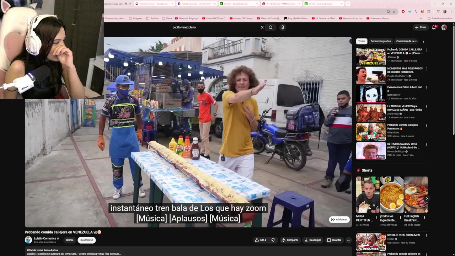This screenshot has width=455, height=256.
Task: Click the Unirse button
Action: 70,240
